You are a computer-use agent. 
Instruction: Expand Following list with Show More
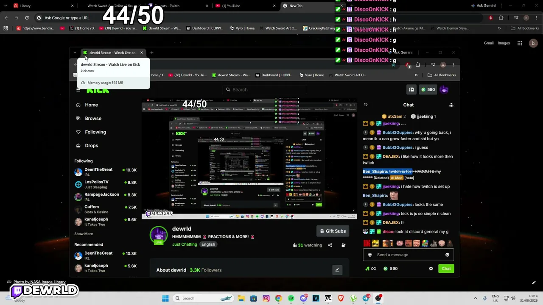[84, 234]
